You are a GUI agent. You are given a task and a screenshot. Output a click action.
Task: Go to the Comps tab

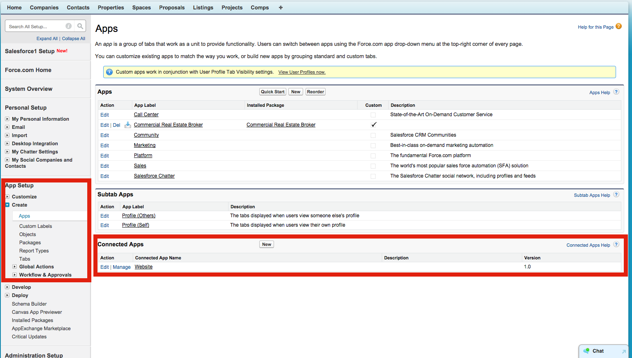(260, 7)
